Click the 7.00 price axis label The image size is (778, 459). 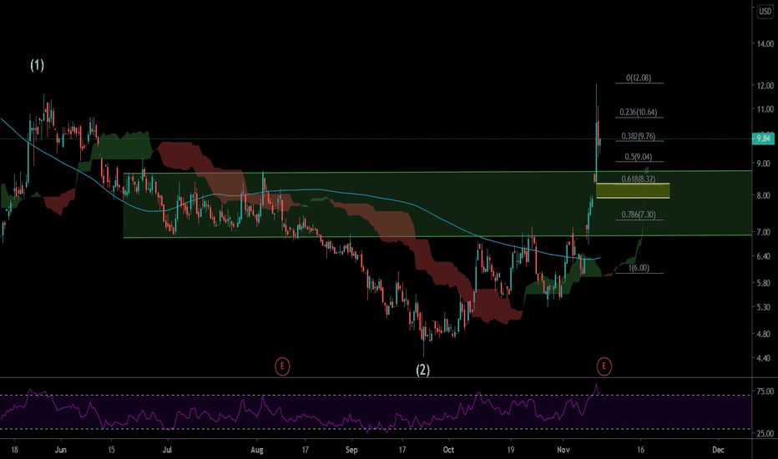coord(763,232)
